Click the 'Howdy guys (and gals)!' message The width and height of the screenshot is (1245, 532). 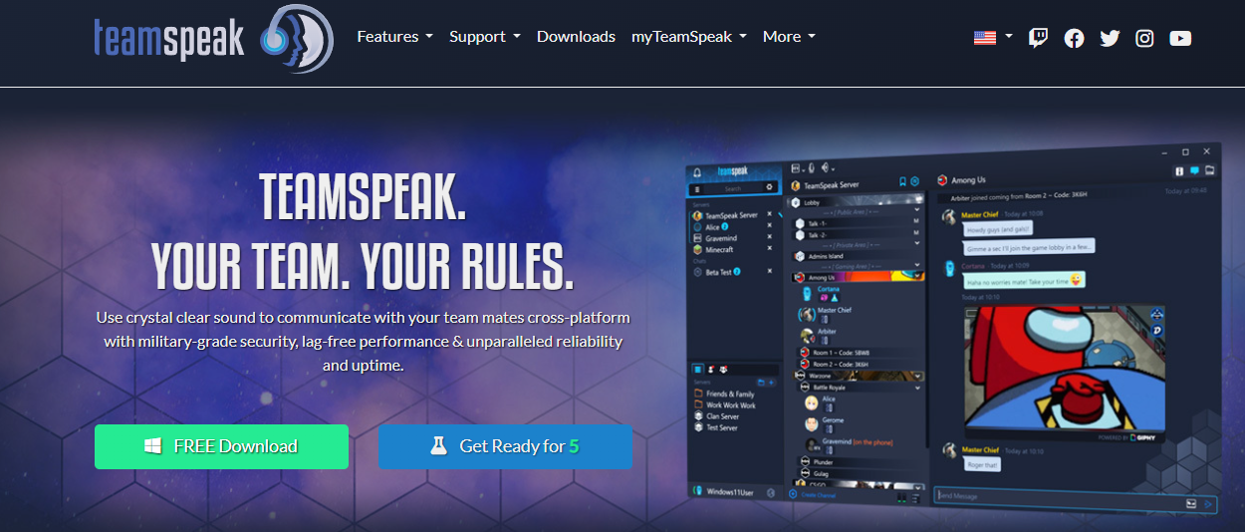click(x=998, y=229)
